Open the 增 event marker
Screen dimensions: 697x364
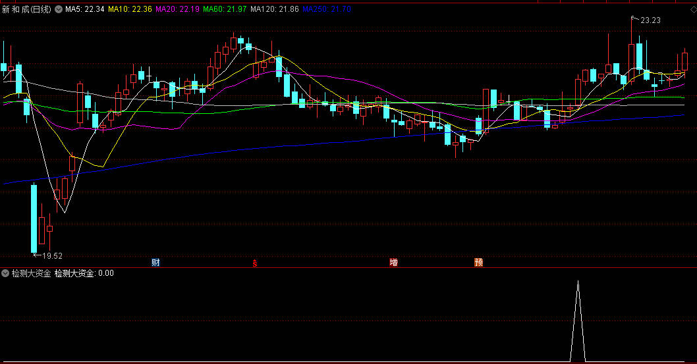point(393,263)
